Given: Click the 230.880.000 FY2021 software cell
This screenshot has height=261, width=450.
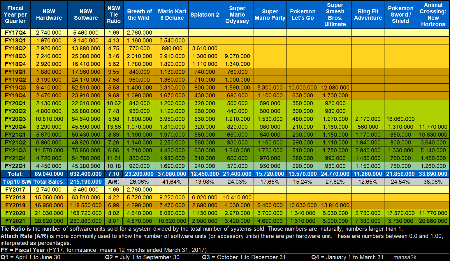Looking at the screenshot, I should coord(86,221).
